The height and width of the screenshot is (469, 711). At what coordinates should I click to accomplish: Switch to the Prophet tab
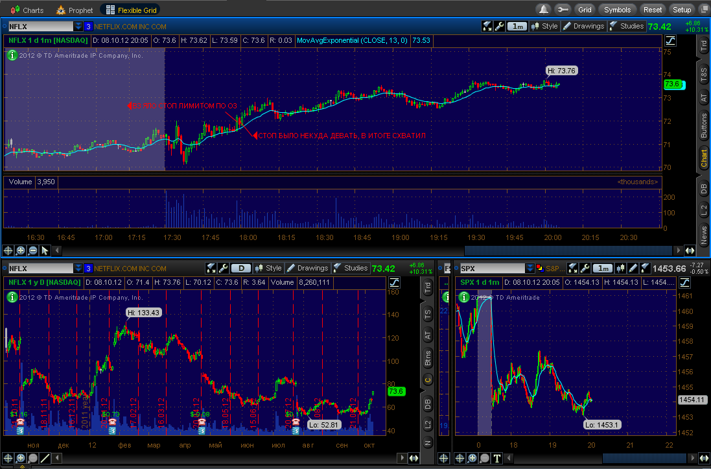75,10
